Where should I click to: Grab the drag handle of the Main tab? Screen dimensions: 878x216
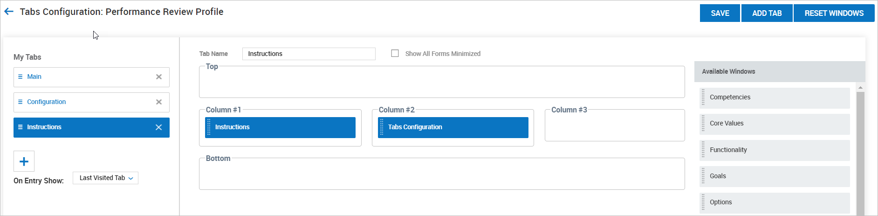tap(20, 77)
